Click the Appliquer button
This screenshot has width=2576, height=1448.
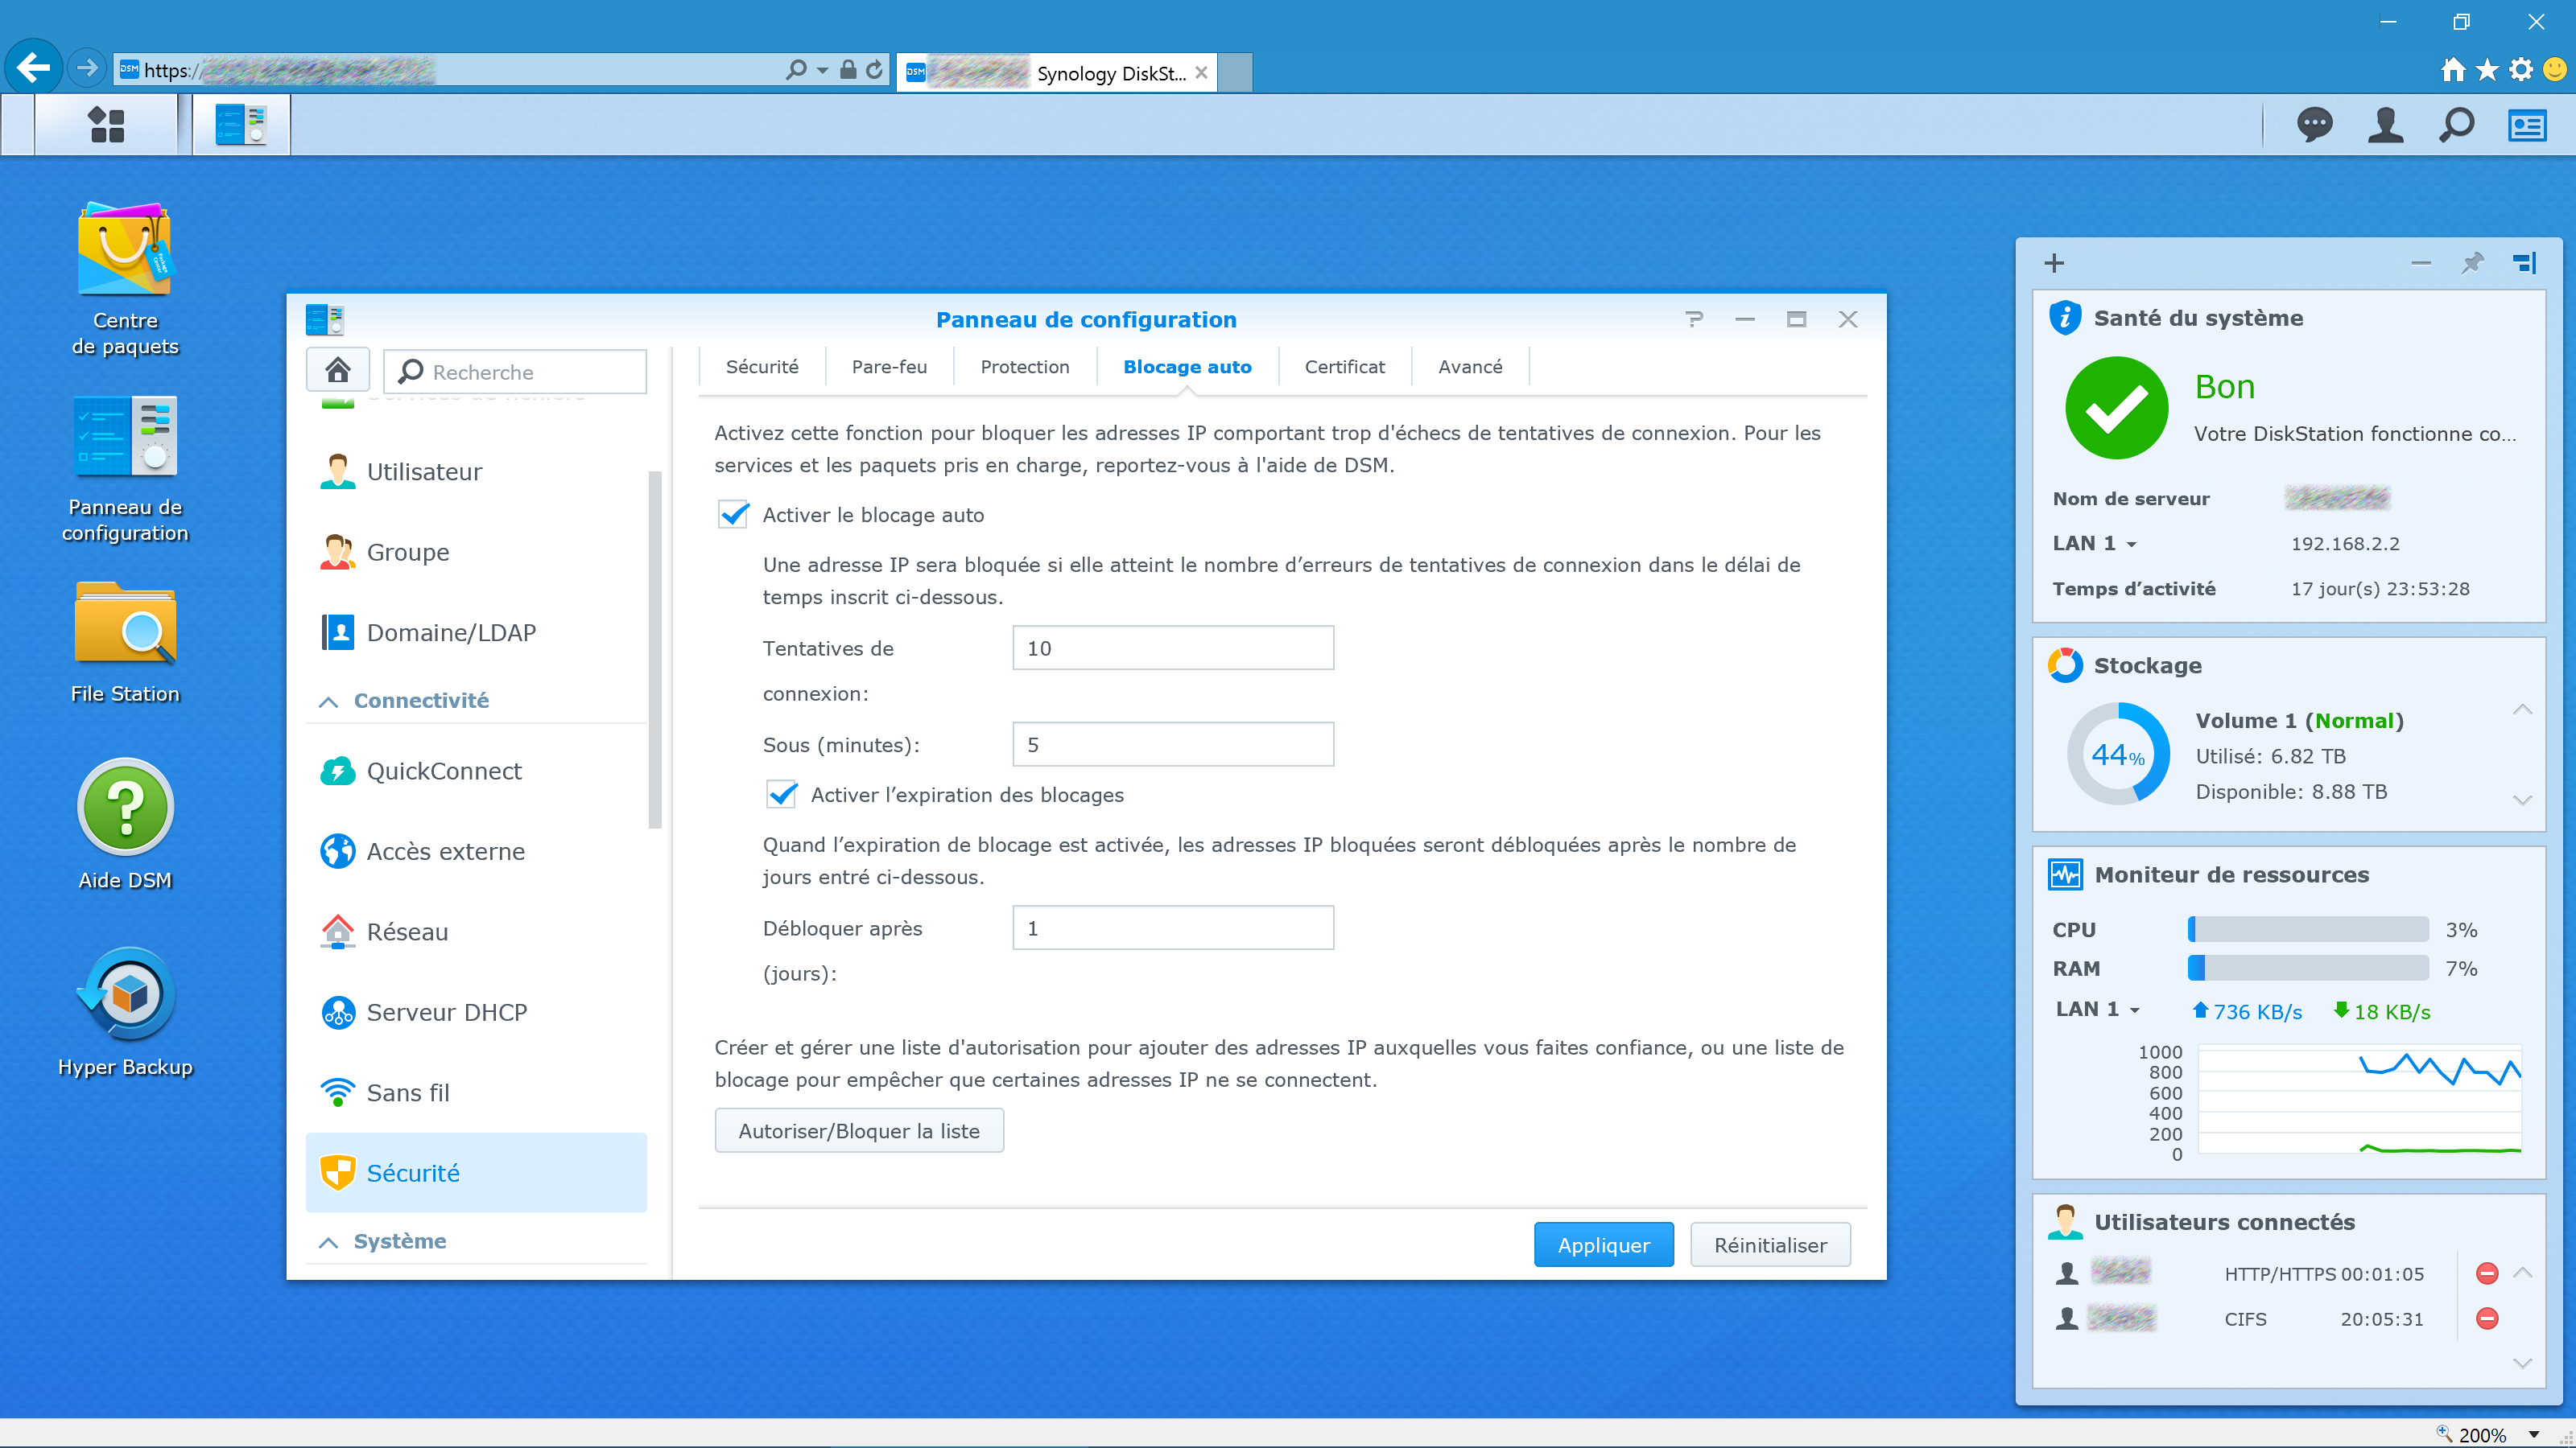pos(1603,1245)
